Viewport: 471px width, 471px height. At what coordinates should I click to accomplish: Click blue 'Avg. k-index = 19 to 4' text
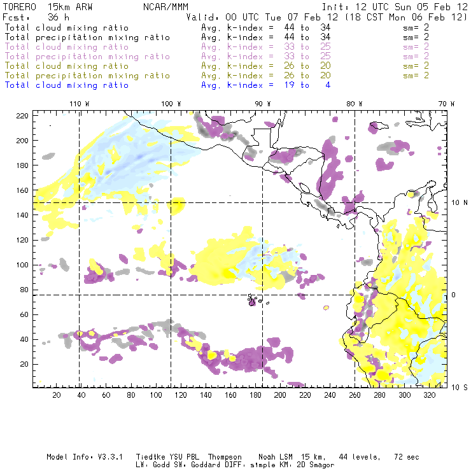[x=266, y=85]
